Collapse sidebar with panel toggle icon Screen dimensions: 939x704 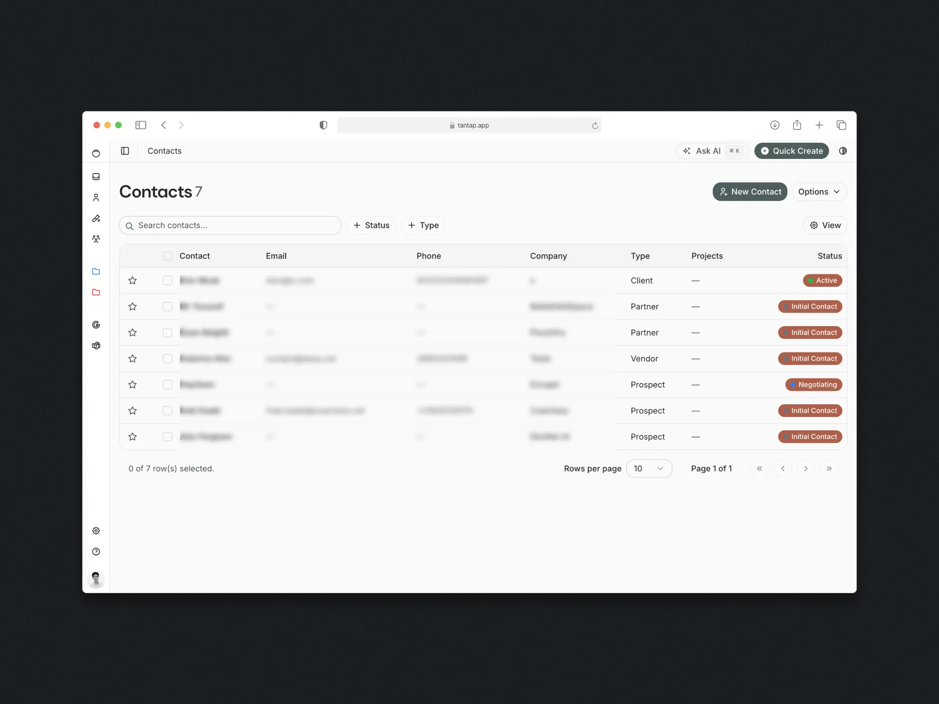click(x=125, y=151)
